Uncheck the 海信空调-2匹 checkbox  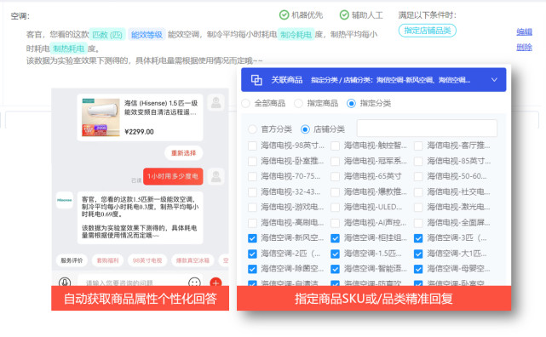(x=252, y=254)
